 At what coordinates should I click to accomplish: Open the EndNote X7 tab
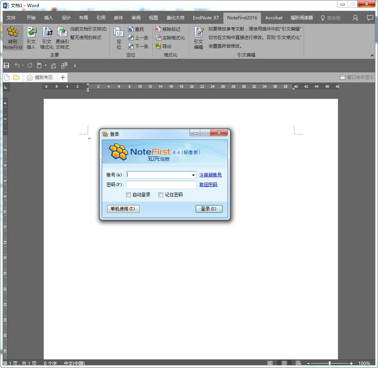pyautogui.click(x=206, y=18)
